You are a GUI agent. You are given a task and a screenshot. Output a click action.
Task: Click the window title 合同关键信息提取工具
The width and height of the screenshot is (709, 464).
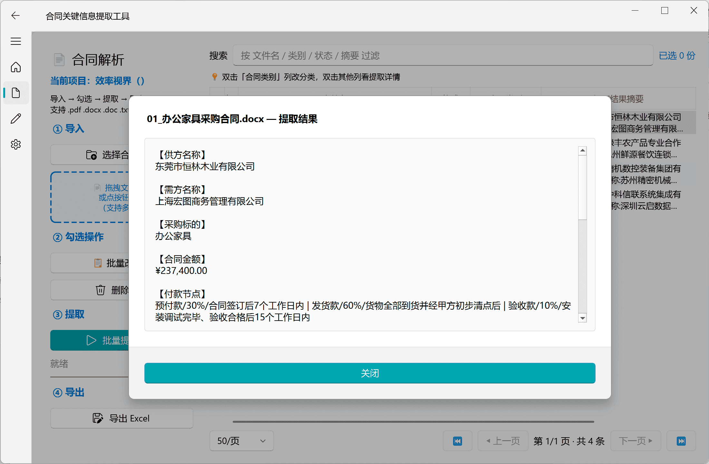pyautogui.click(x=88, y=16)
